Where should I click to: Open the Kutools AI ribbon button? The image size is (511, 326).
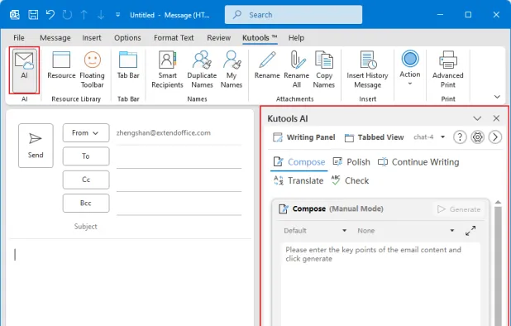(25, 70)
